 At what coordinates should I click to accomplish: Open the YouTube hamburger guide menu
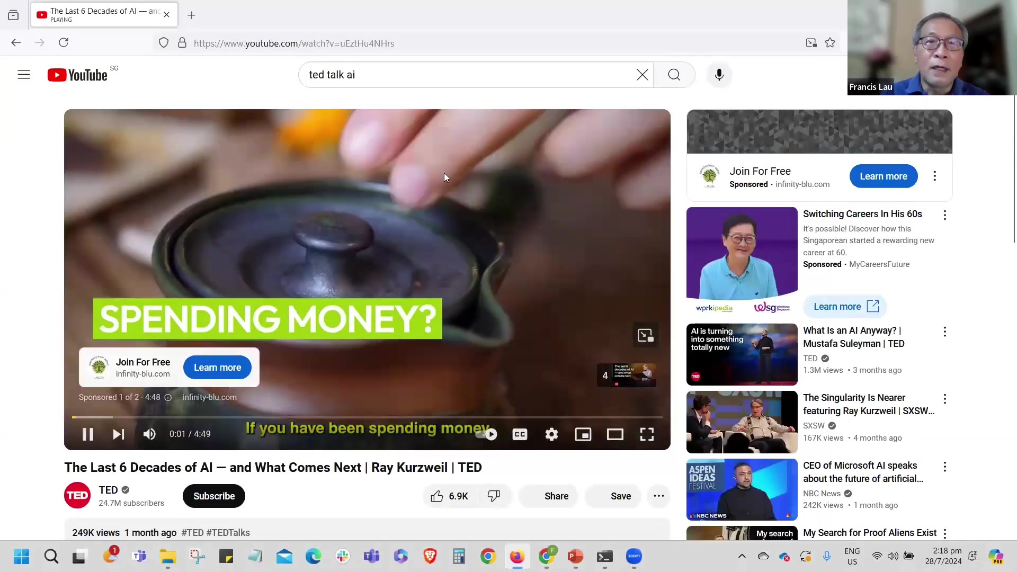(24, 75)
